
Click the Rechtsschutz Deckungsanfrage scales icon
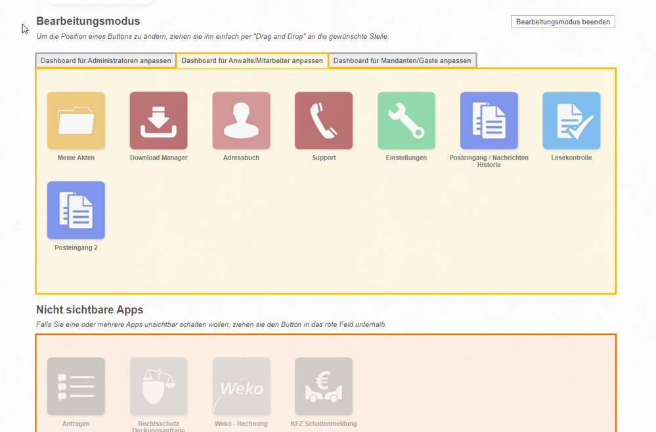point(158,386)
